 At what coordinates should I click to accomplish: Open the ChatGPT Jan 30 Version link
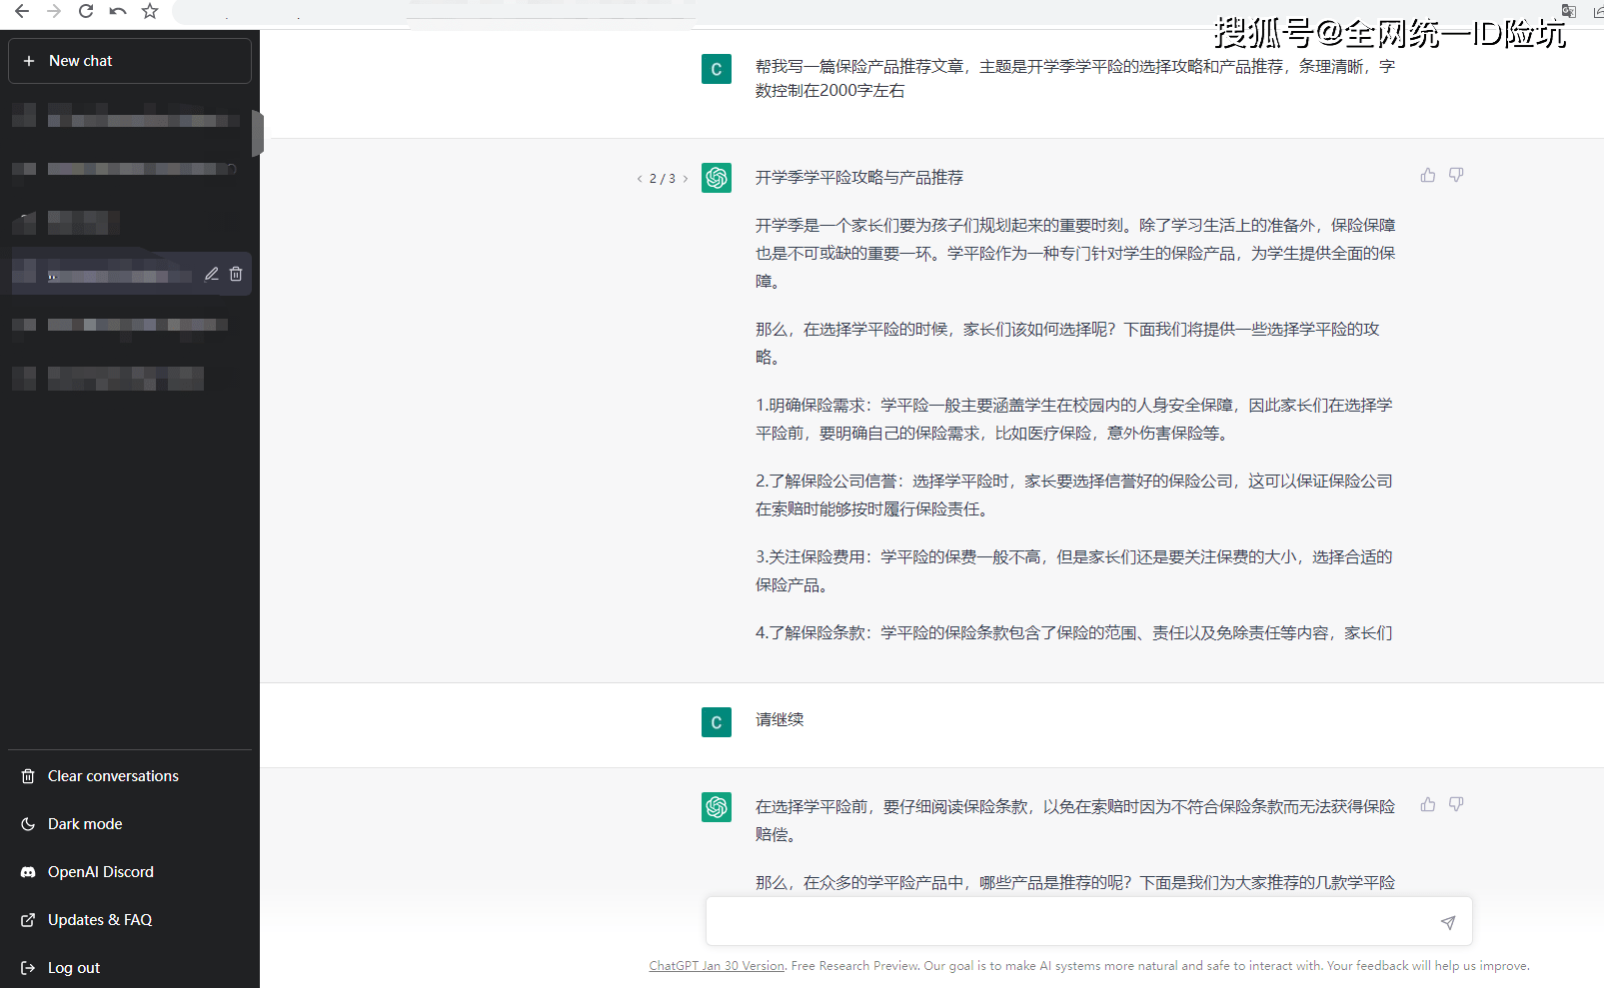pyautogui.click(x=716, y=965)
